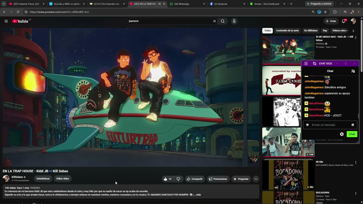363x204 pixels.
Task: Click the video player to pause playback
Action: 131,97
